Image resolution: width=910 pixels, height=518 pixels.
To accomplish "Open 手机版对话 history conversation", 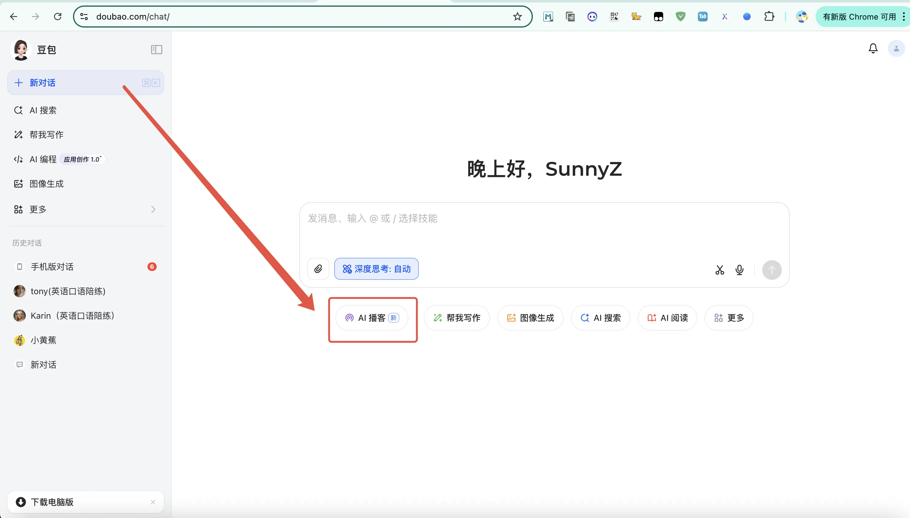I will pyautogui.click(x=86, y=267).
